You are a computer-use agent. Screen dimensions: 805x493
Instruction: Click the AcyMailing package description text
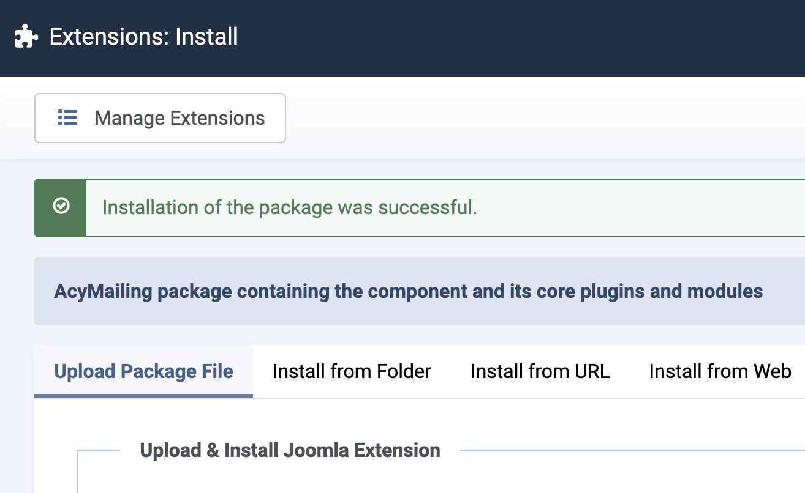[408, 291]
